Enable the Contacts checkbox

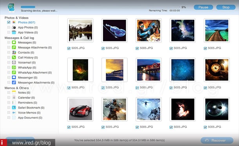9,52
